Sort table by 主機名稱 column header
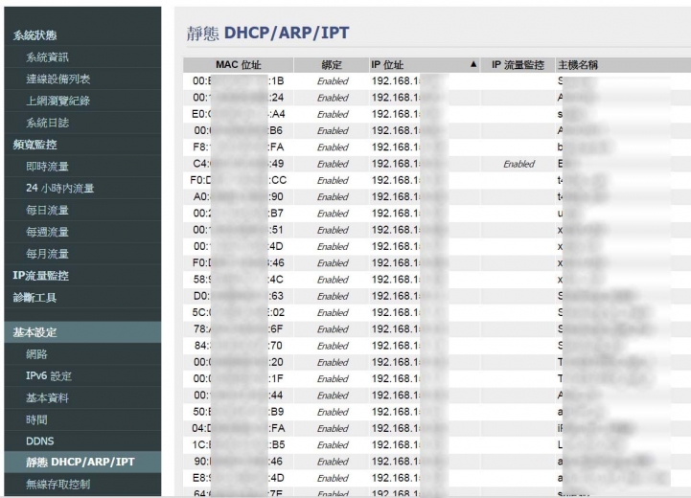The image size is (691, 498). [578, 65]
